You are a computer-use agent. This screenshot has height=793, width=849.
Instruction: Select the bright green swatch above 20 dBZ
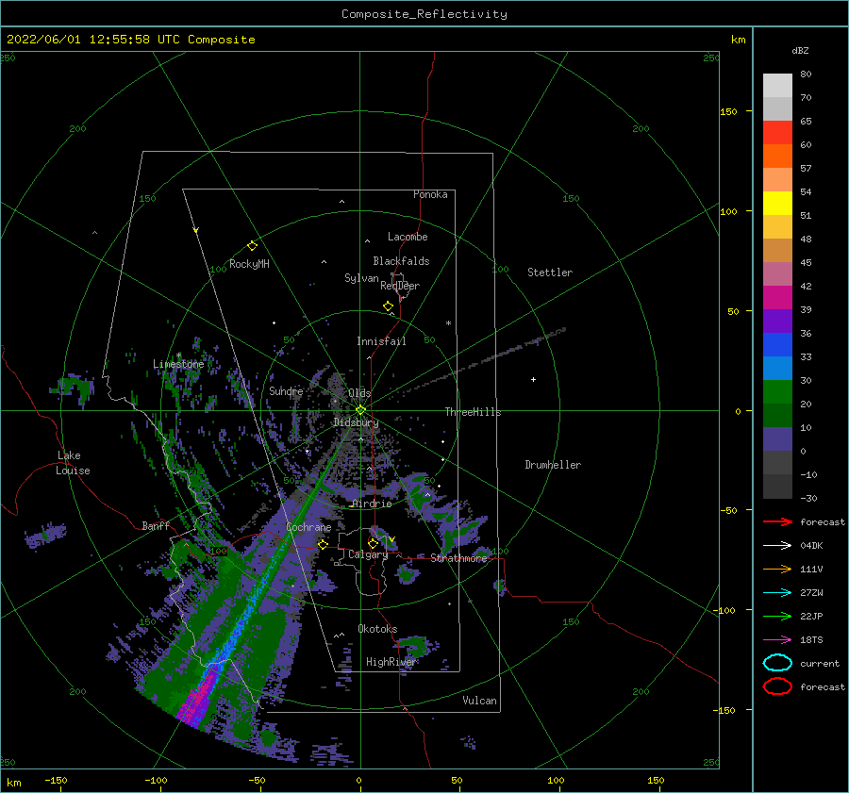[x=777, y=392]
